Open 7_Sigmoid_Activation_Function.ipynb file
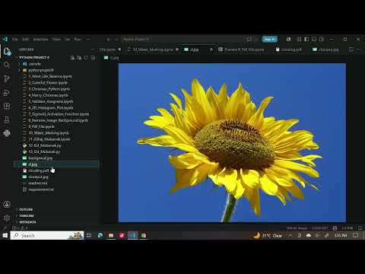This screenshot has width=365, height=274. pyautogui.click(x=59, y=114)
